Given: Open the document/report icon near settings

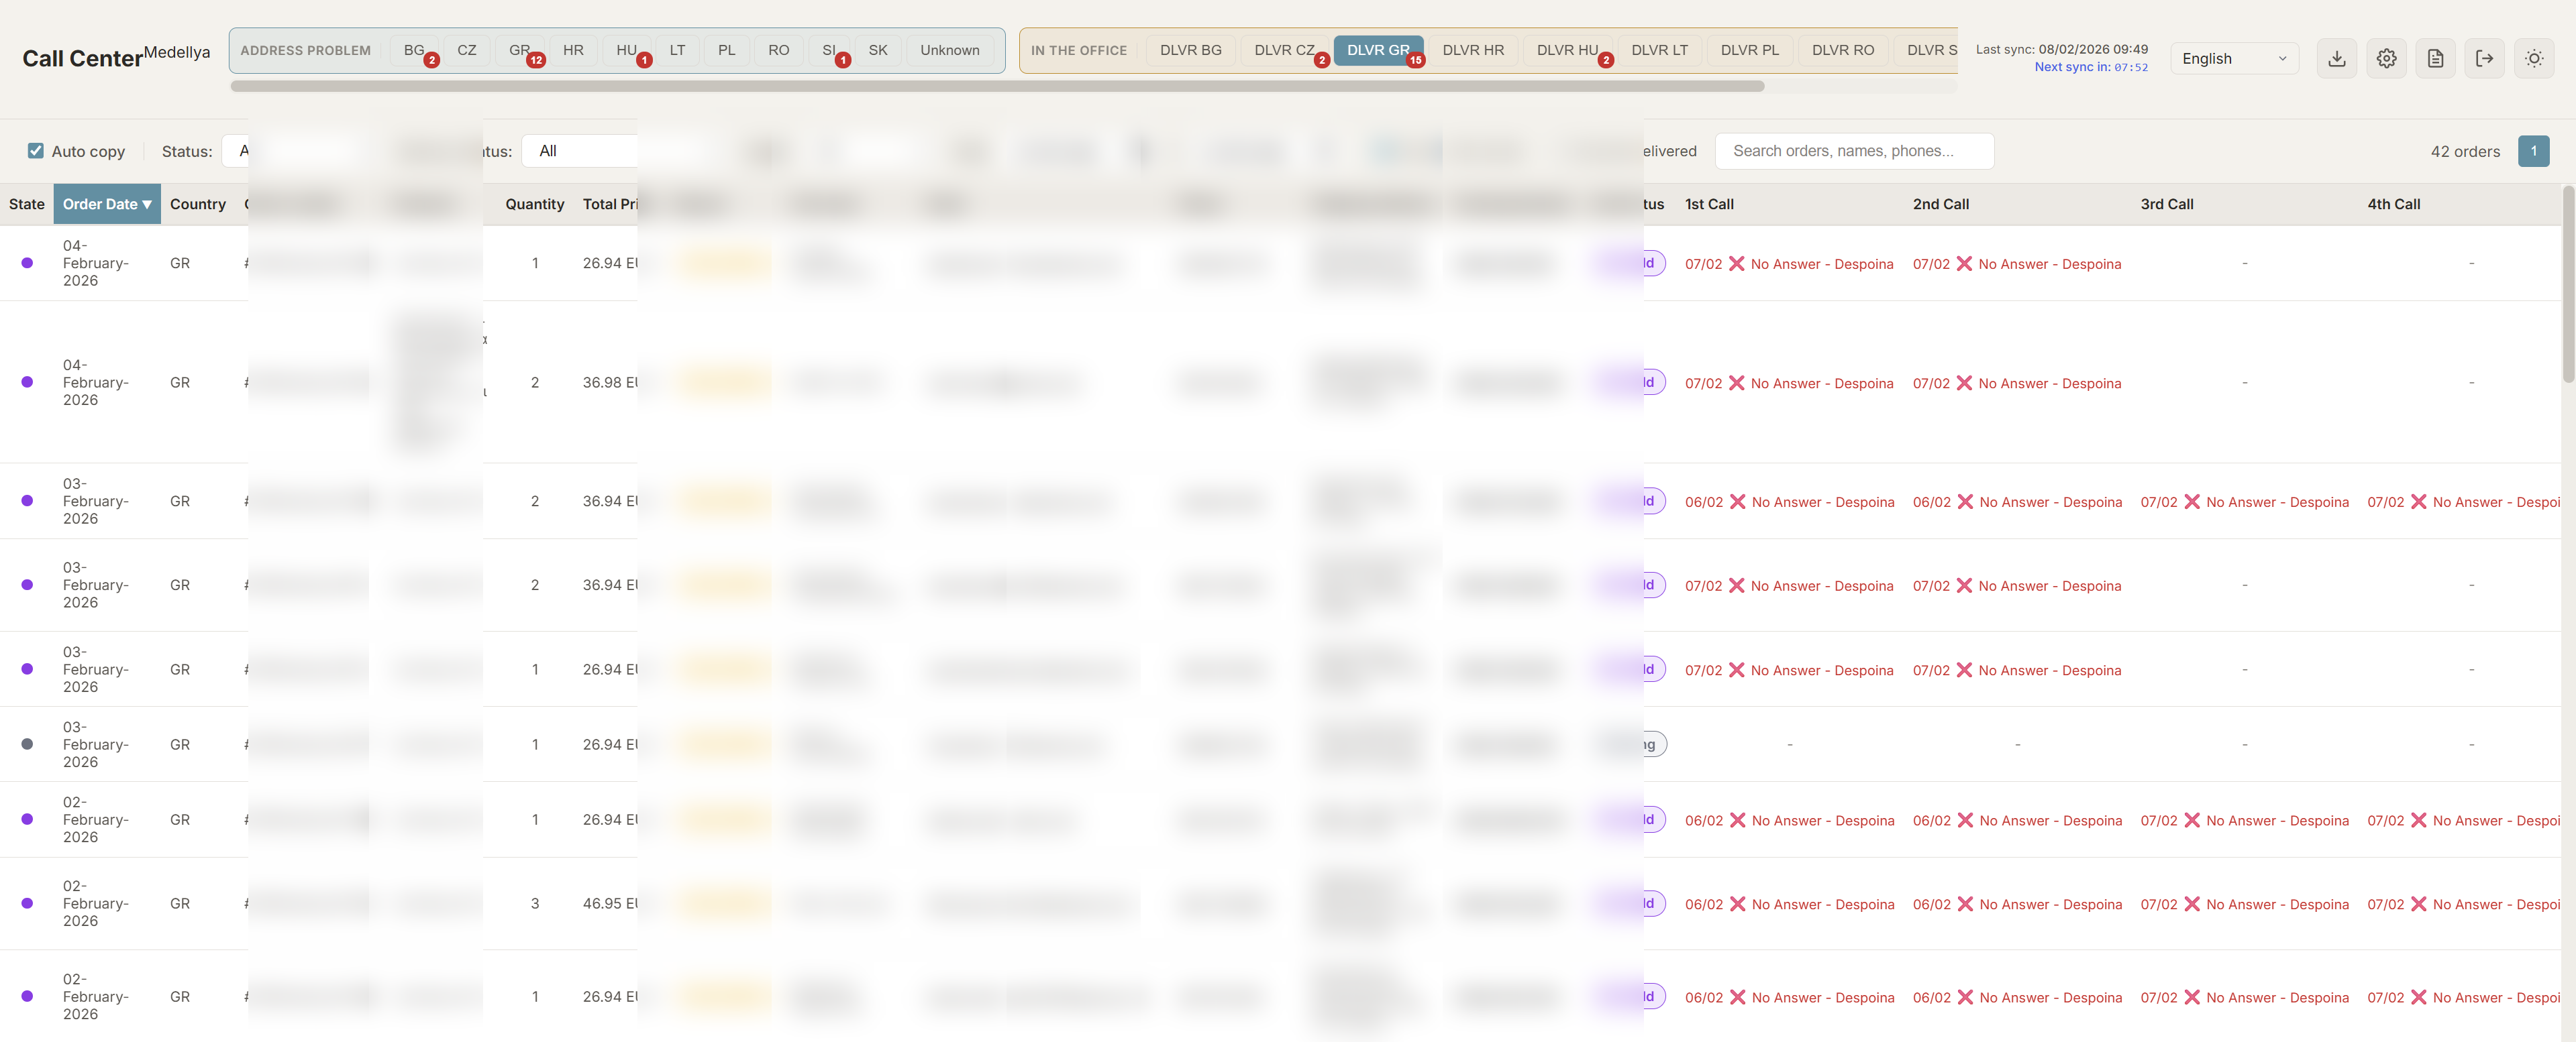Looking at the screenshot, I should (2436, 58).
